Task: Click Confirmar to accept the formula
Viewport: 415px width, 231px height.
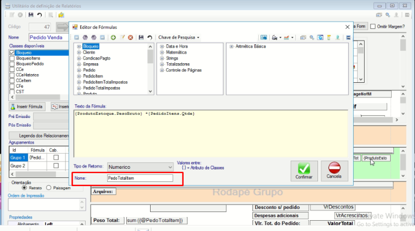Action: pos(304,171)
